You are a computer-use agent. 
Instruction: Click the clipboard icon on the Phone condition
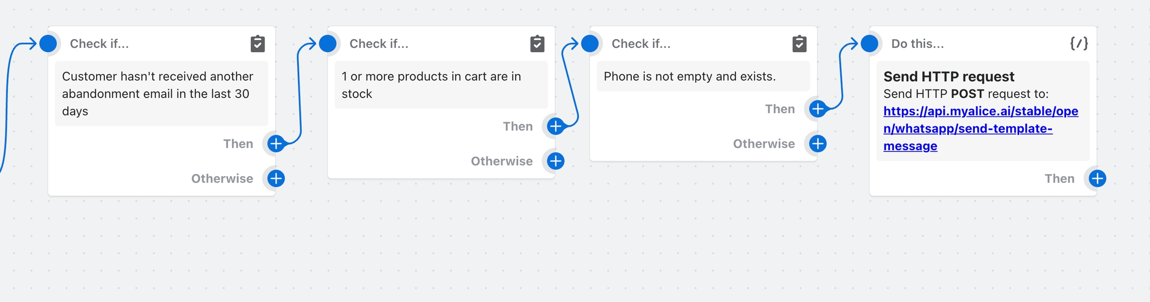click(x=799, y=44)
